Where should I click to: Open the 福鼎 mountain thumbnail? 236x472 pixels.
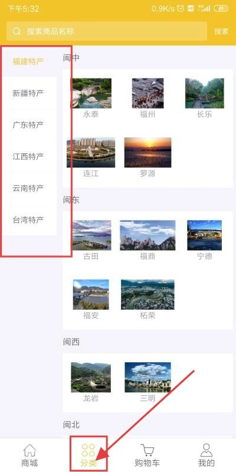148,235
